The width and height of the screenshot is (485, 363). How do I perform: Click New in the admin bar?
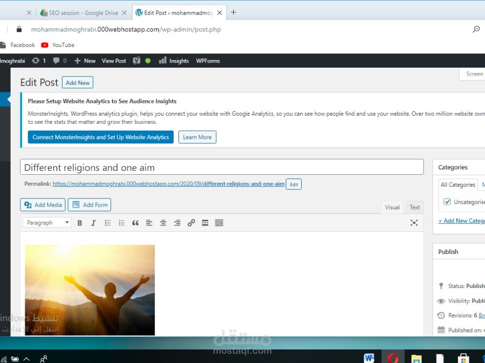[85, 61]
